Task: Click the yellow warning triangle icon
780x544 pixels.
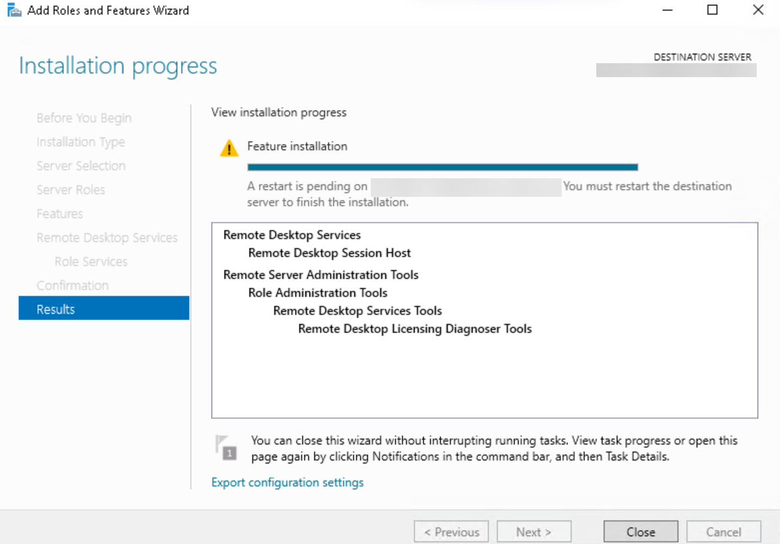Action: point(229,148)
